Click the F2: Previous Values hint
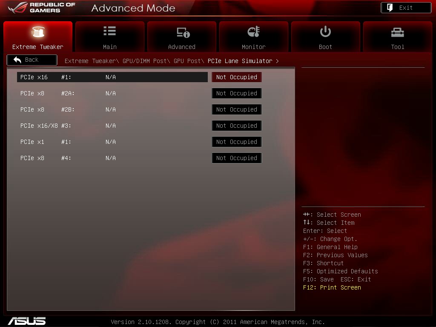This screenshot has width=436, height=327. 336,255
